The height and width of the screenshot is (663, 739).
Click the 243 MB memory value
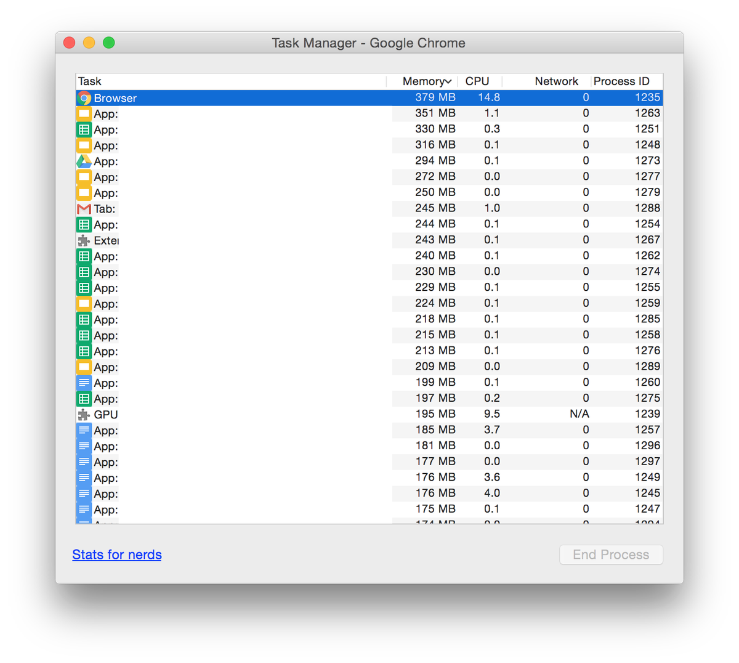435,240
